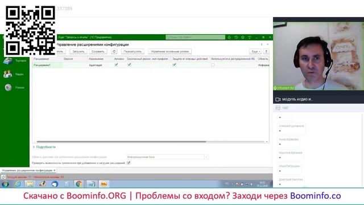Viewport: 364px width, 205px height.
Task: Click the taskbar clock
Action: [262, 184]
